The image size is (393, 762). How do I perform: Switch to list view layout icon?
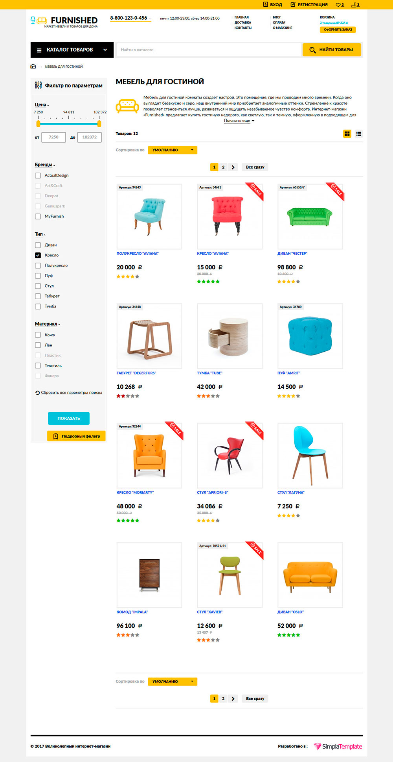359,134
